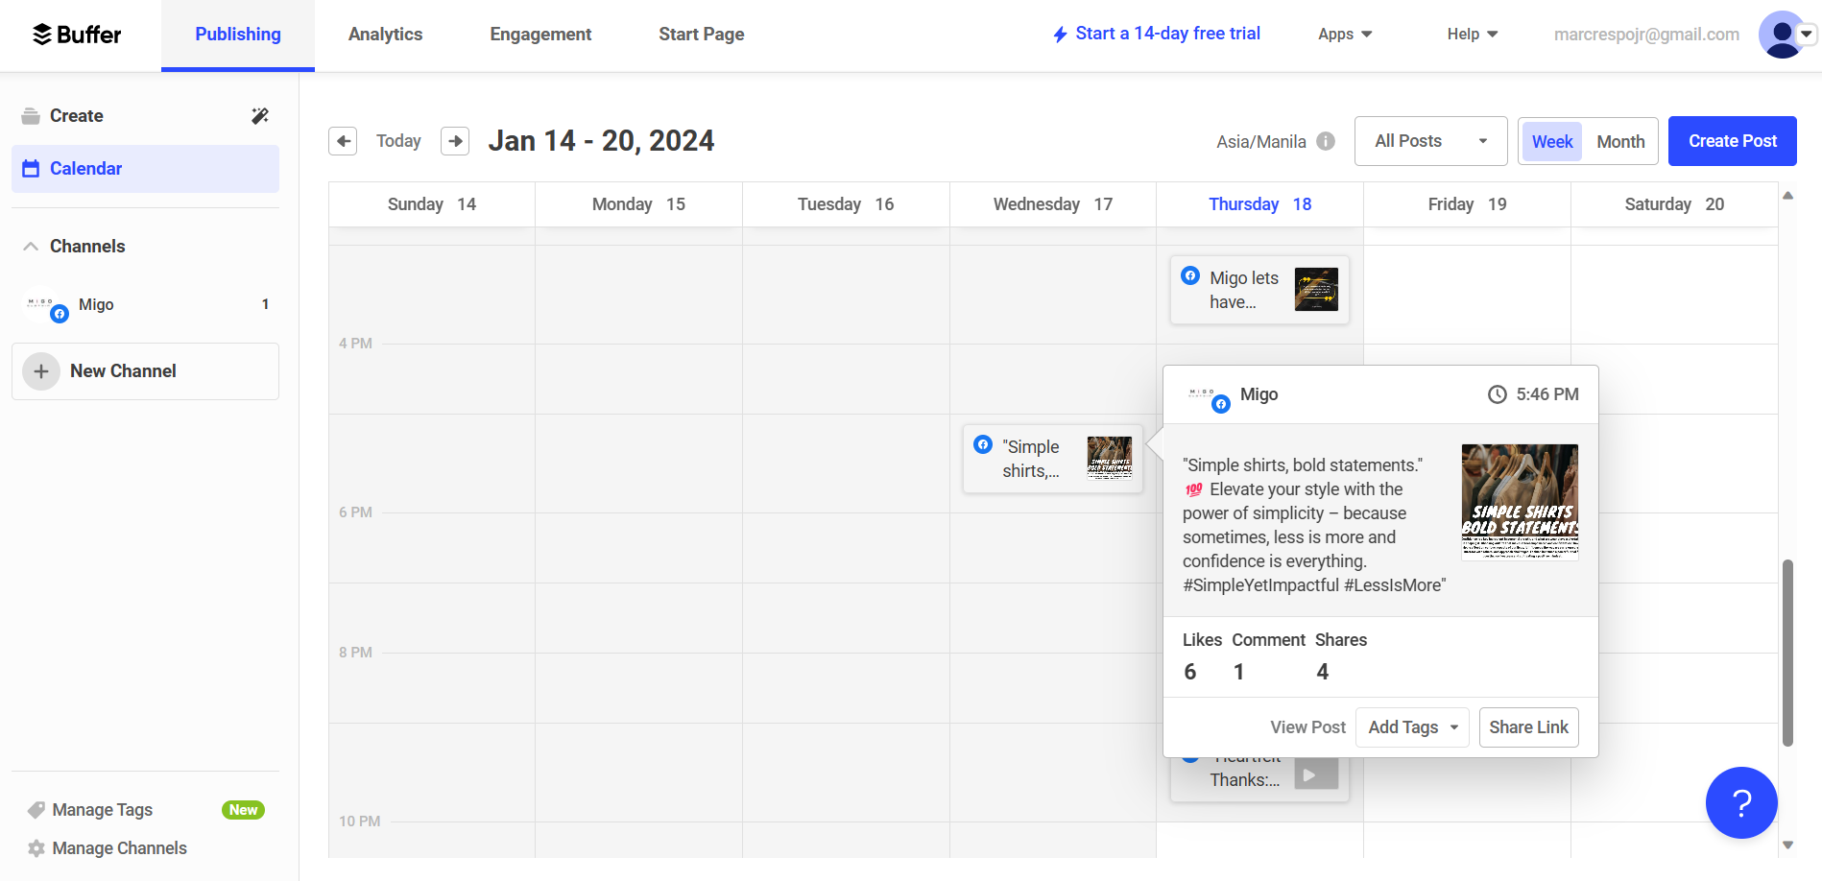Open the All Posts filter dropdown

pyautogui.click(x=1430, y=141)
